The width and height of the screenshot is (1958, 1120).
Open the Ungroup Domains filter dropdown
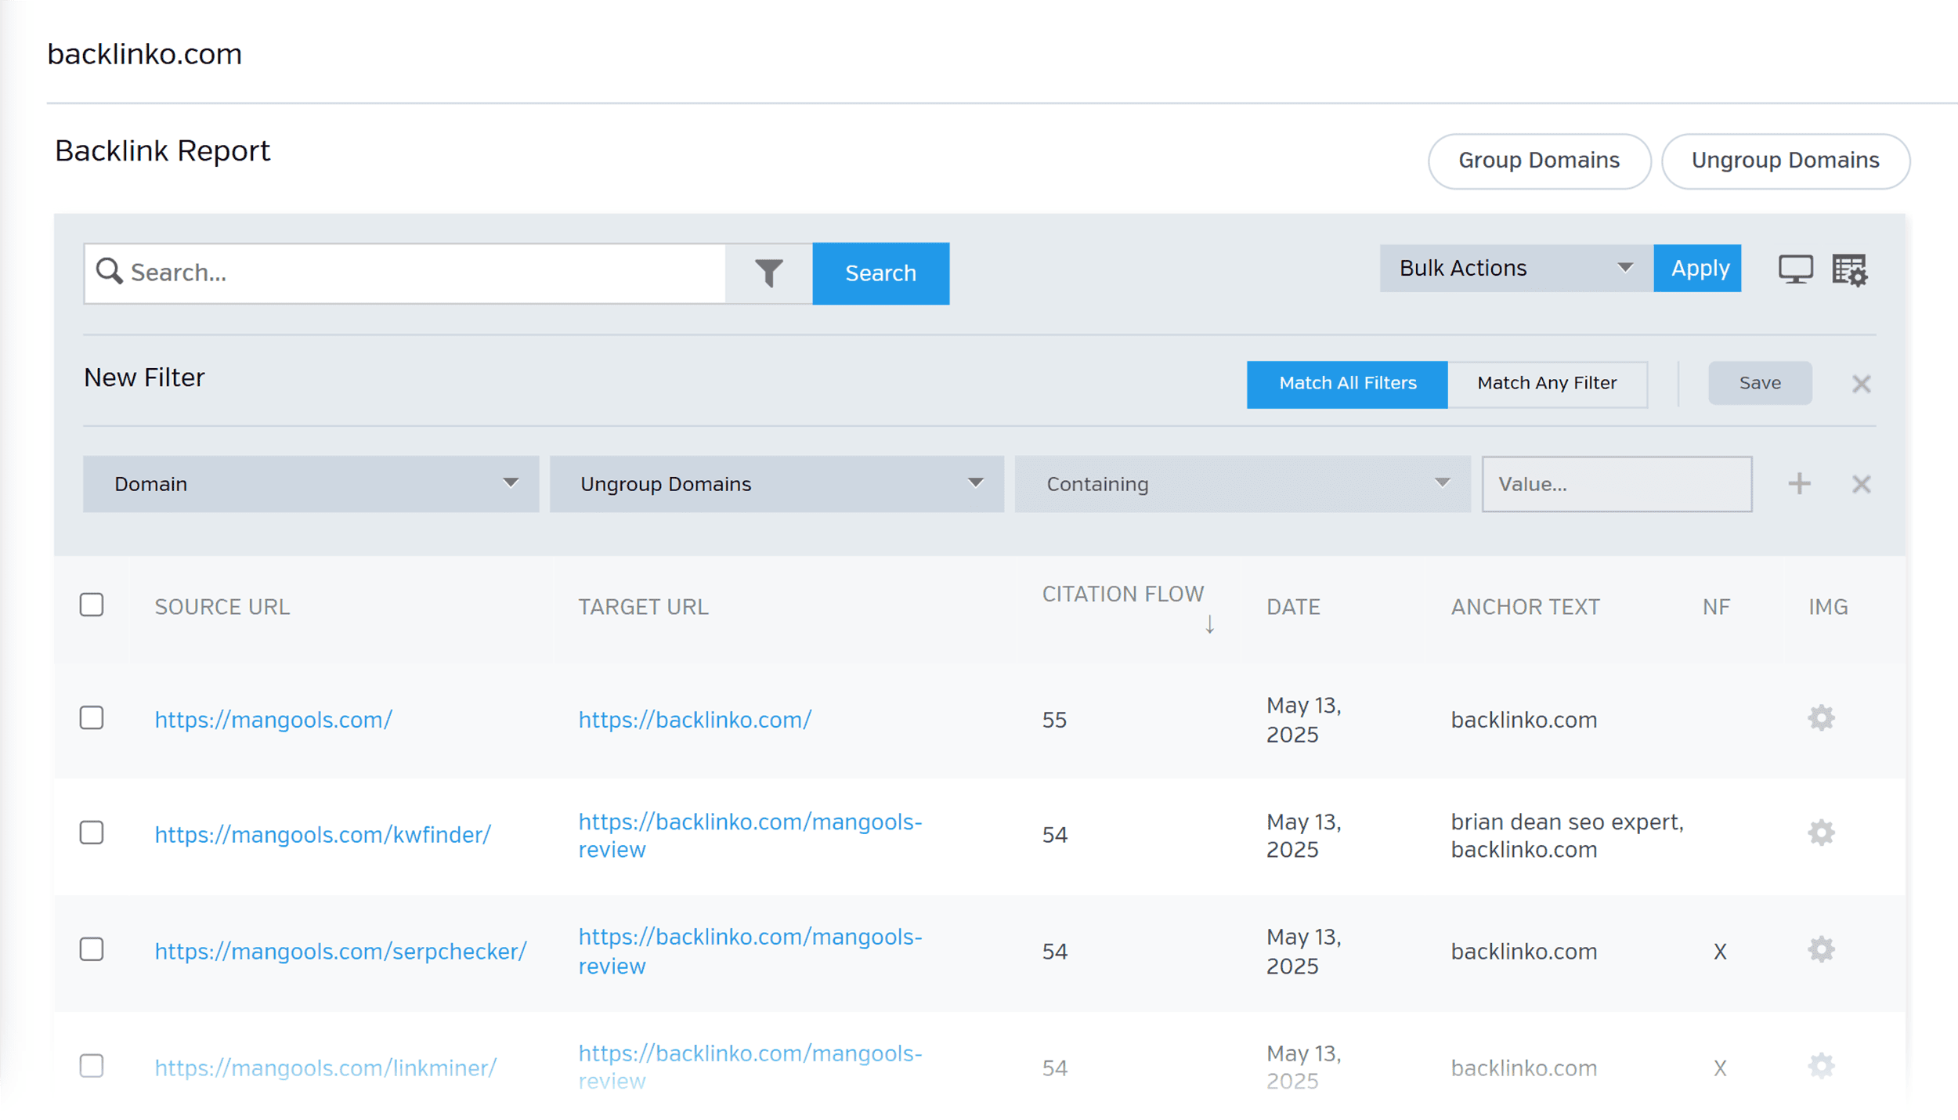point(776,484)
